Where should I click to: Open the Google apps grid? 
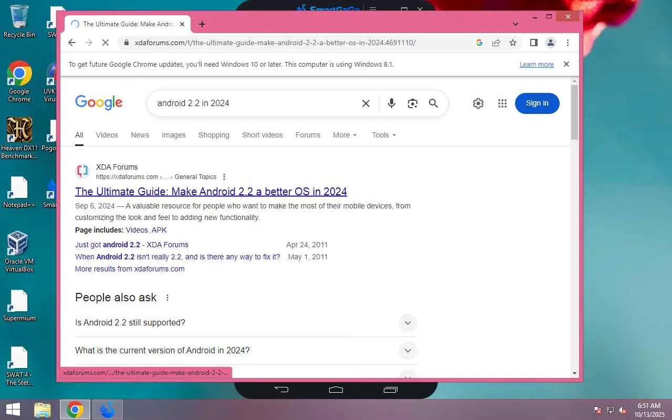502,103
